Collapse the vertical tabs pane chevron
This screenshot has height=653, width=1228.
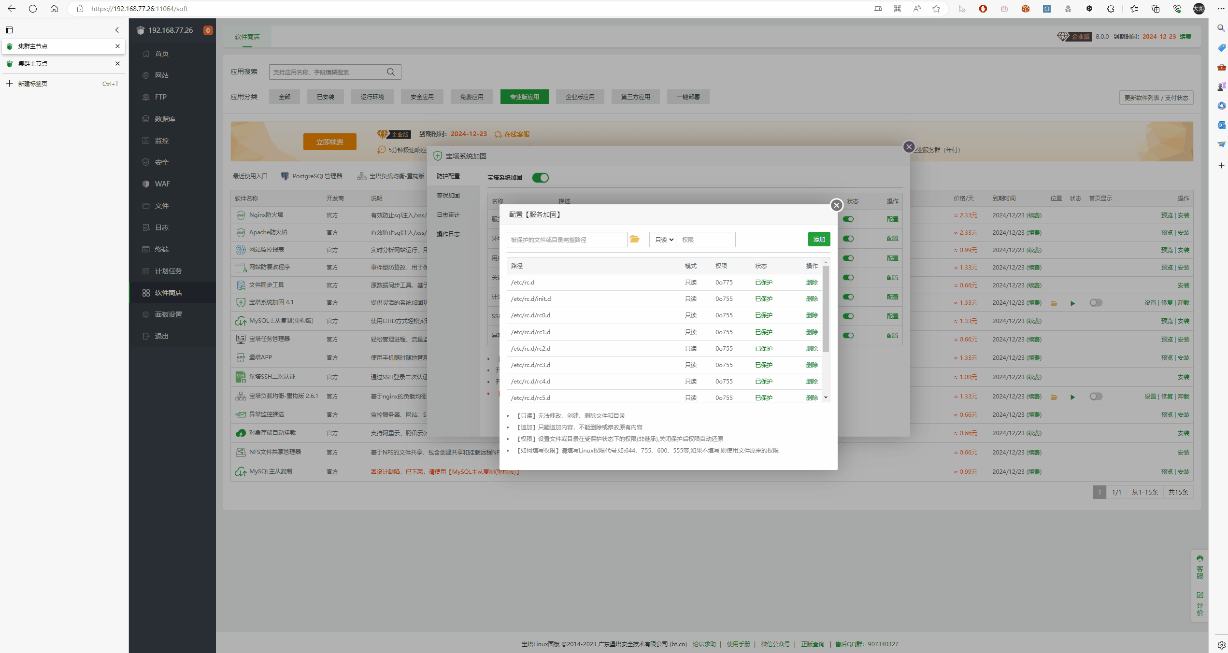coord(117,30)
